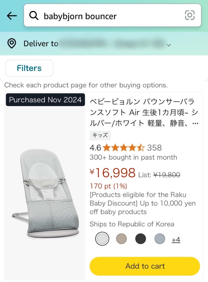This screenshot has height=282, width=208.
Task: Add the bouncer to cart
Action: point(145,266)
